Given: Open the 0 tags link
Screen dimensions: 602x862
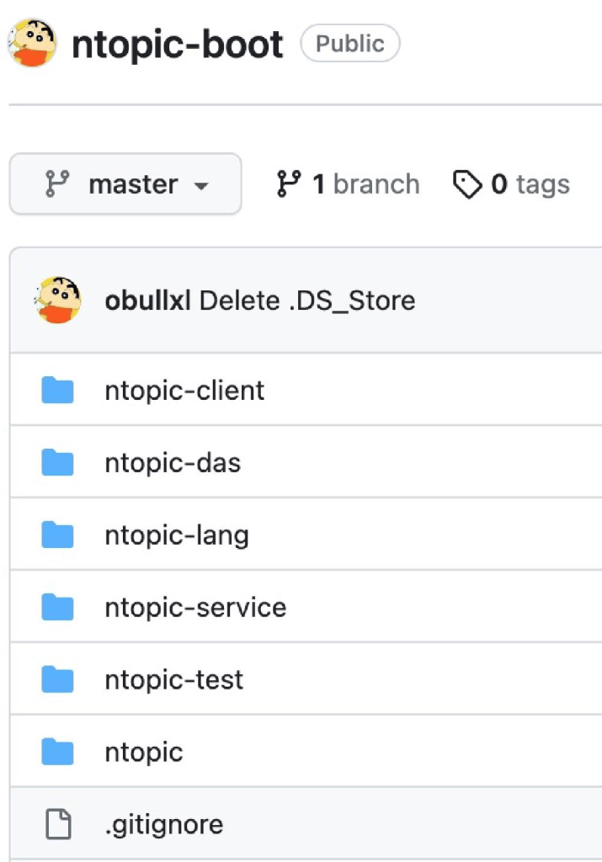Looking at the screenshot, I should tap(530, 184).
